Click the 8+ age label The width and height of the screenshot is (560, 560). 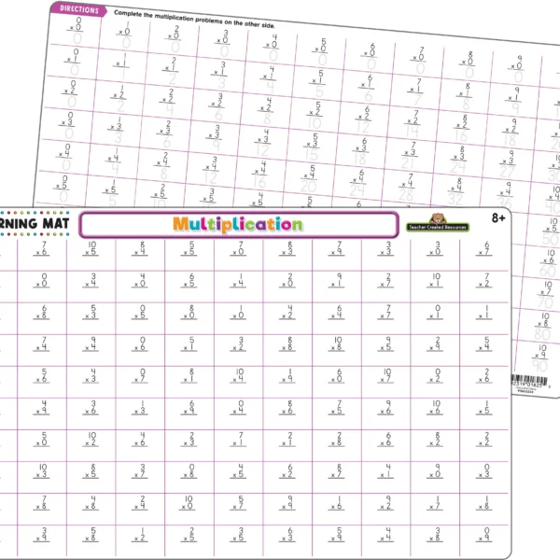click(498, 217)
